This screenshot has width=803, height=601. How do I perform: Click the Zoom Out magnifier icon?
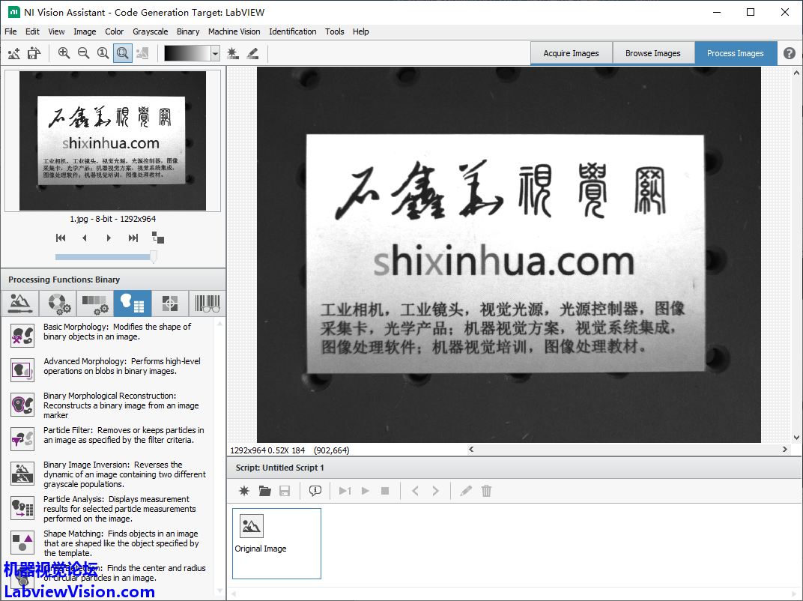83,53
